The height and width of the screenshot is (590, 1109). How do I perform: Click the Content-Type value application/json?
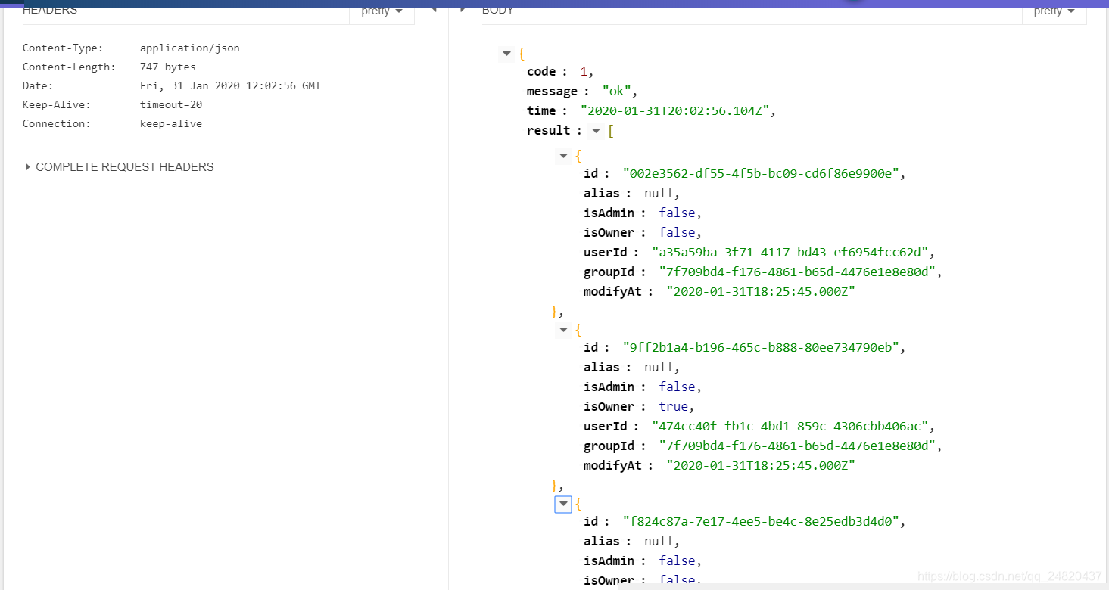click(190, 48)
